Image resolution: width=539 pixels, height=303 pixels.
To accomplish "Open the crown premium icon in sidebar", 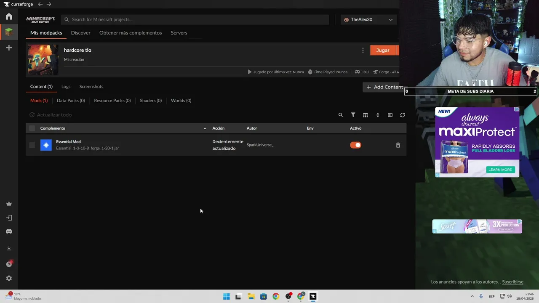I will (x=9, y=204).
